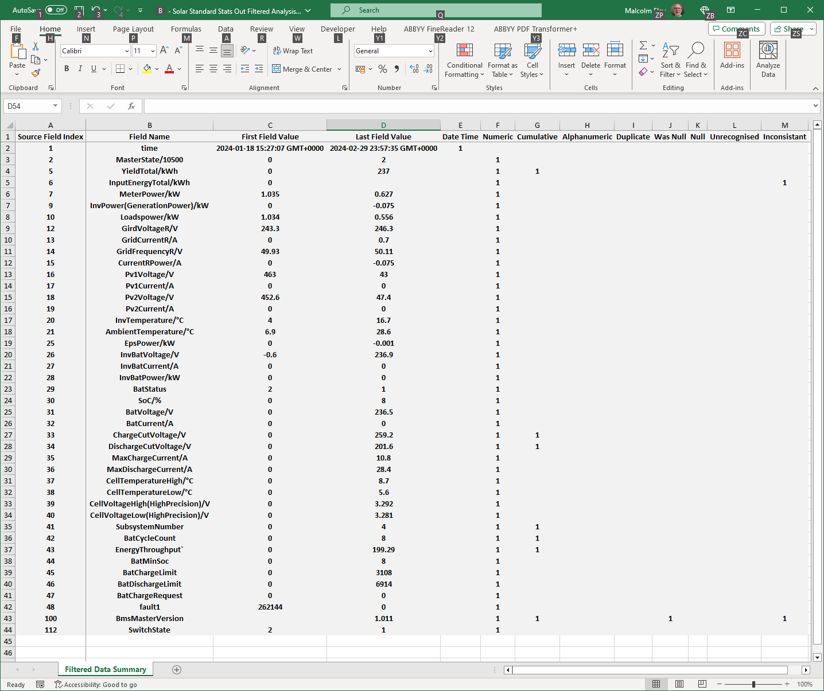Screen dimensions: 824x691
Task: Click the Analyze Data icon
Action: [x=768, y=51]
